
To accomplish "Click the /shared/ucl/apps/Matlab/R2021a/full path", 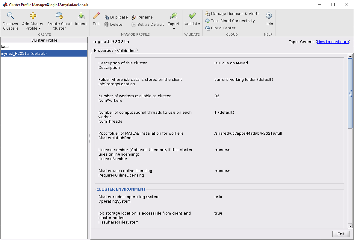I will [x=248, y=133].
